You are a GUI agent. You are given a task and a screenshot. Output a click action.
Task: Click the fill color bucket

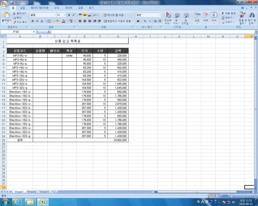[57, 21]
